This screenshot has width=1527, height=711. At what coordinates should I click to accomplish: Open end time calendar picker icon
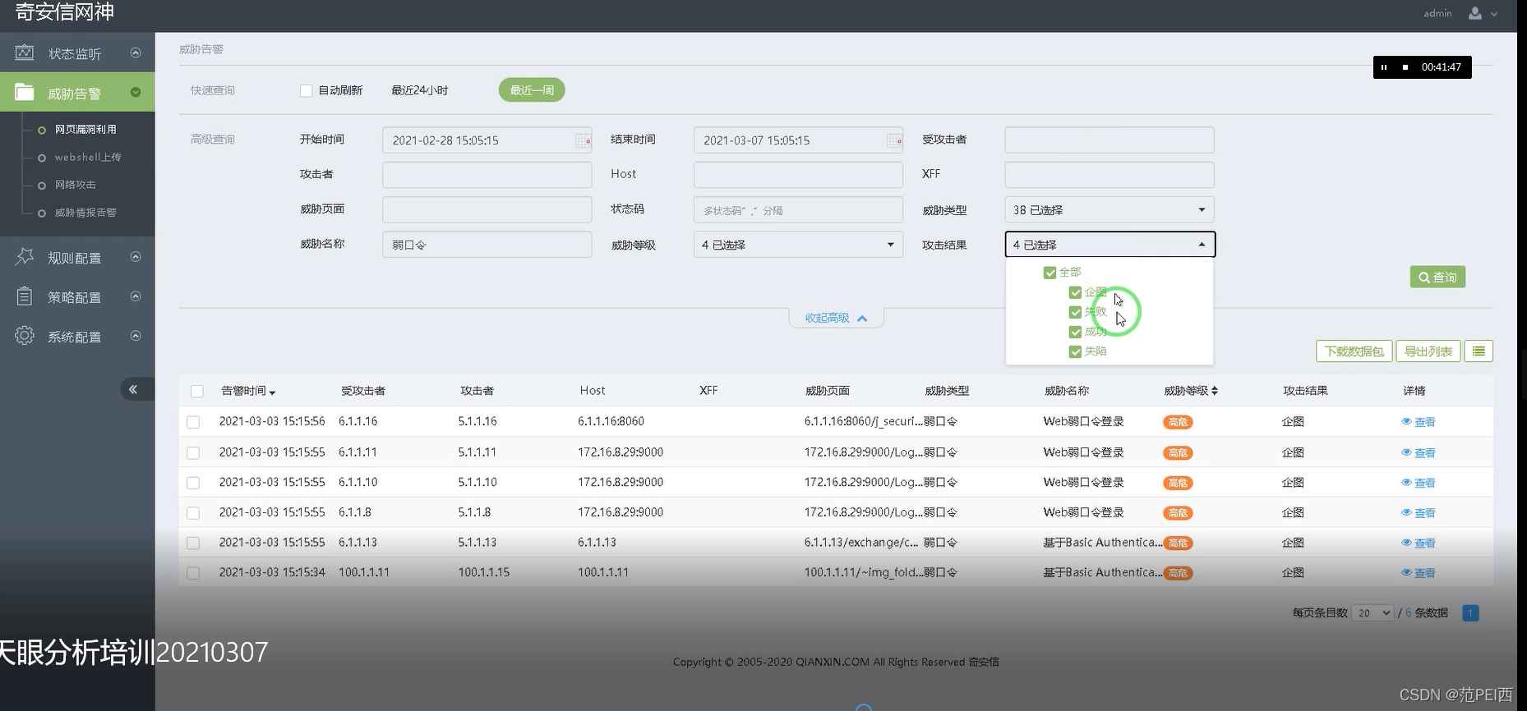pos(894,140)
